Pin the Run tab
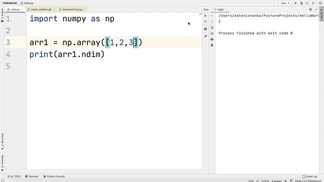 206,36
